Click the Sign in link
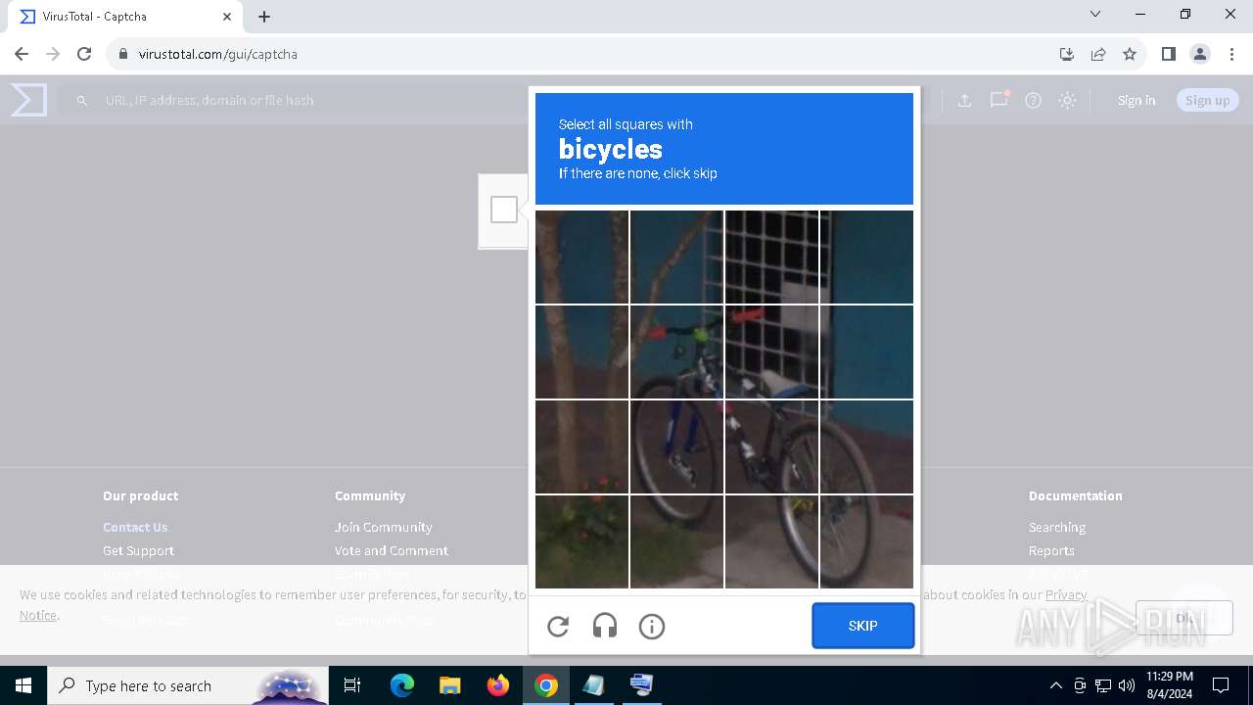The width and height of the screenshot is (1253, 705). 1137,100
